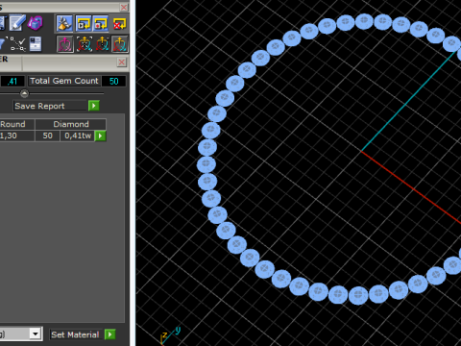This screenshot has height=346, width=461.
Task: Open the panel layout window icon
Action: coord(36,44)
